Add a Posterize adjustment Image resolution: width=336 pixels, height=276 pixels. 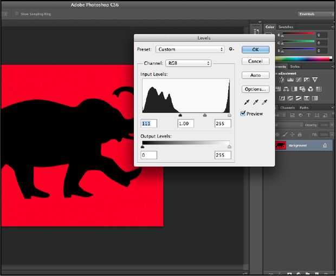[290, 98]
